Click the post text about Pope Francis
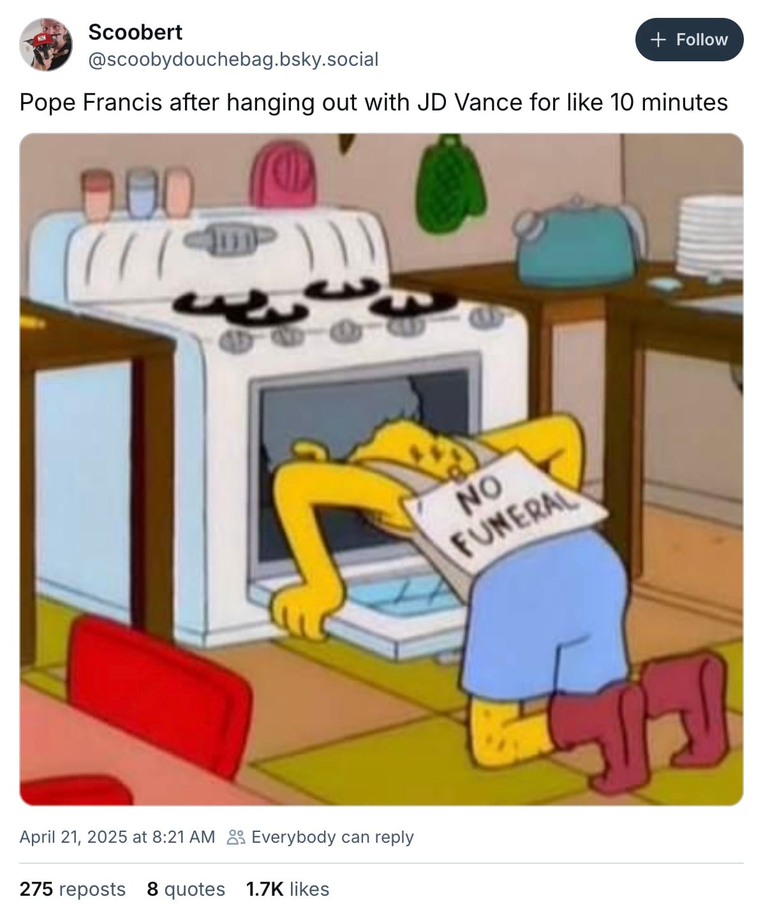Image resolution: width=763 pixels, height=913 pixels. click(374, 102)
